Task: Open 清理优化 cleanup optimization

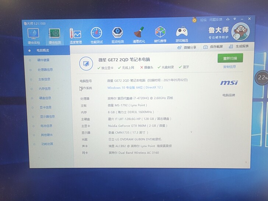Action: [x=139, y=35]
